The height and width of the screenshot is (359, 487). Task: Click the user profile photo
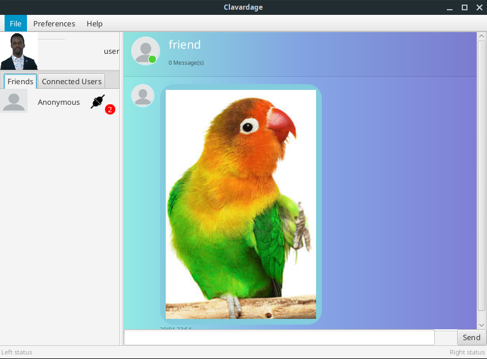(x=18, y=51)
